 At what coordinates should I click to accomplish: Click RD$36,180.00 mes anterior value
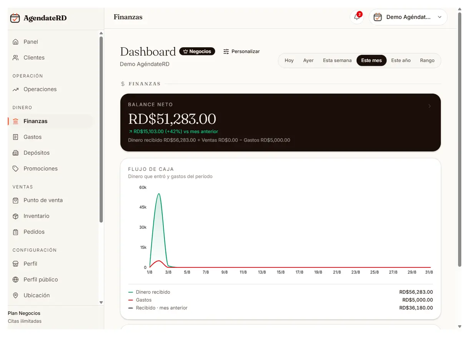[416, 308]
